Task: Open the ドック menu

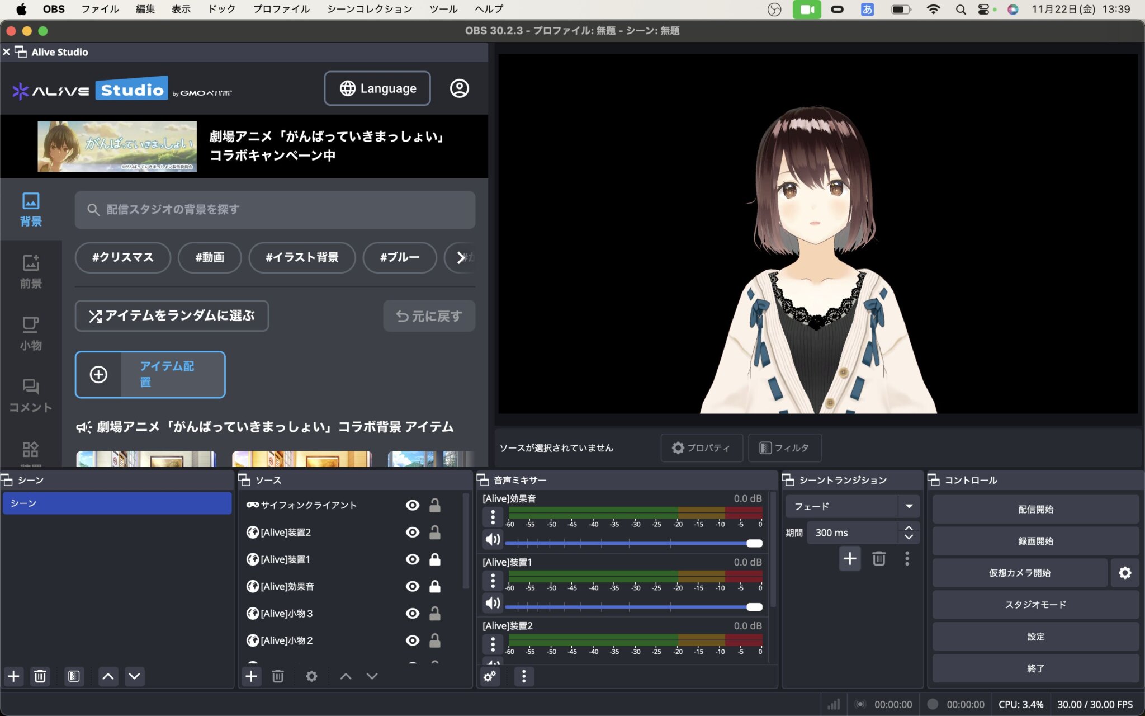Action: coord(221,9)
